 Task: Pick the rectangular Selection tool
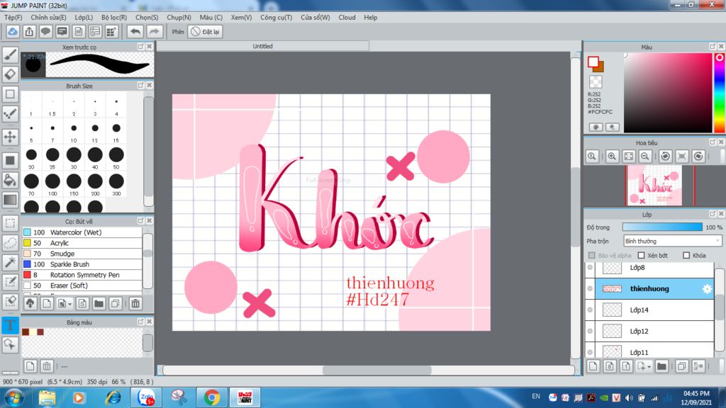(10, 222)
